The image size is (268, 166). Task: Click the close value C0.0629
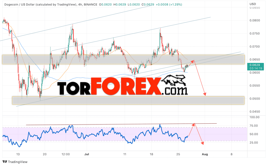coord(148,5)
